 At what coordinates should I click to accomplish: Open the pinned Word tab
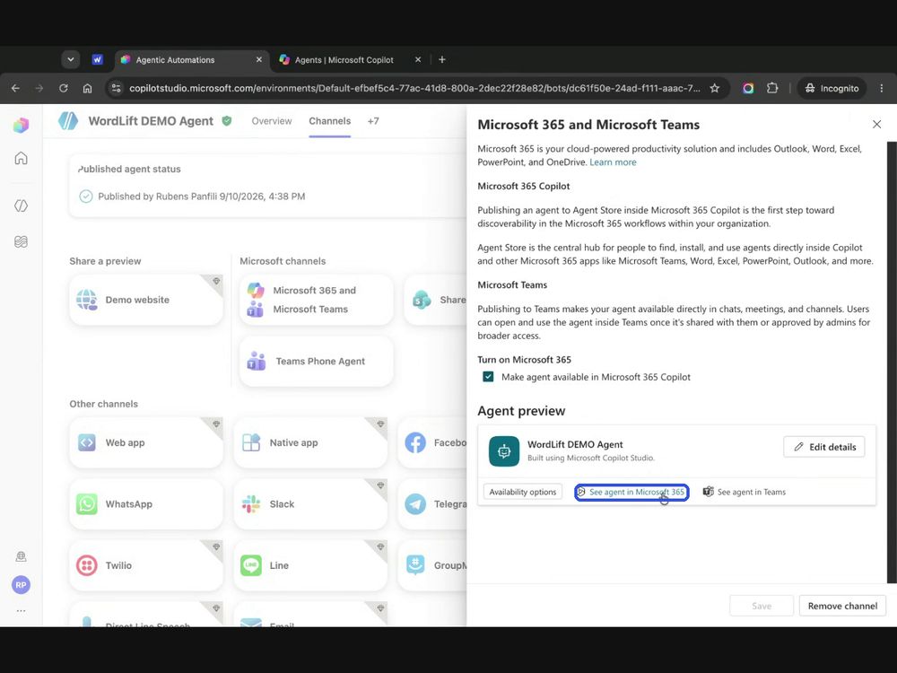[x=97, y=59]
